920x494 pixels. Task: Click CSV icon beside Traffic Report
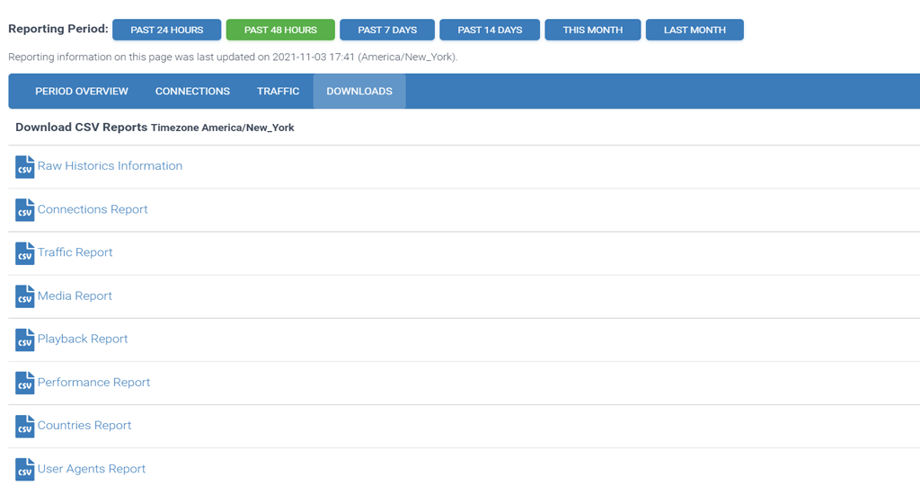pos(24,253)
